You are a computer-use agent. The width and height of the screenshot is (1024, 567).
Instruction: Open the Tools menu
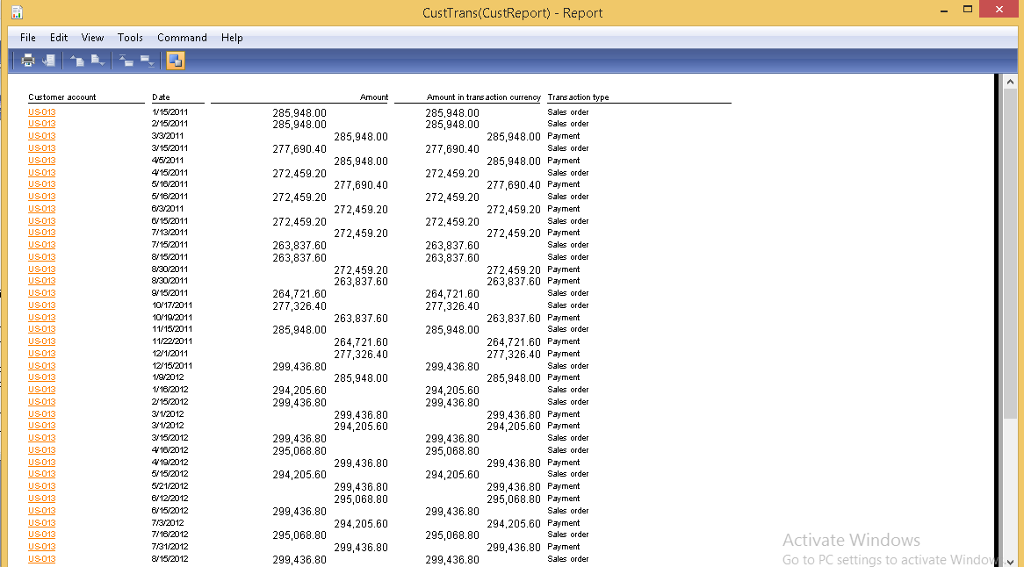pos(130,38)
